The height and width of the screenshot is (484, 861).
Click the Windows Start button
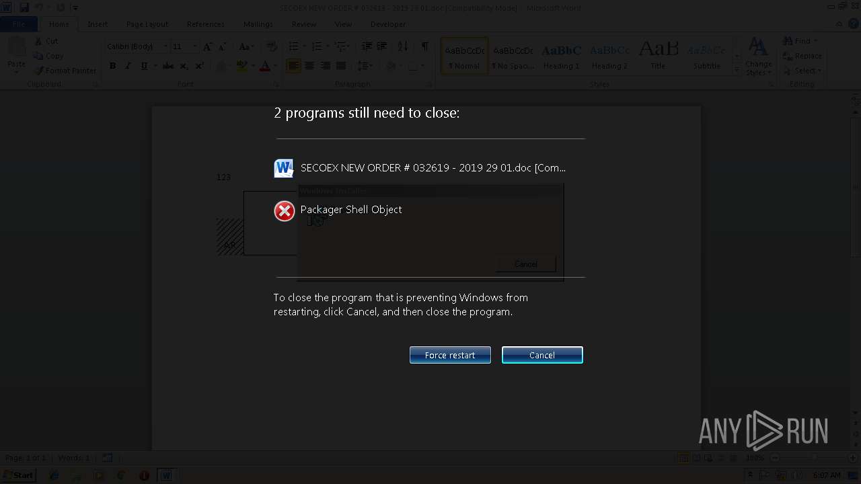18,475
